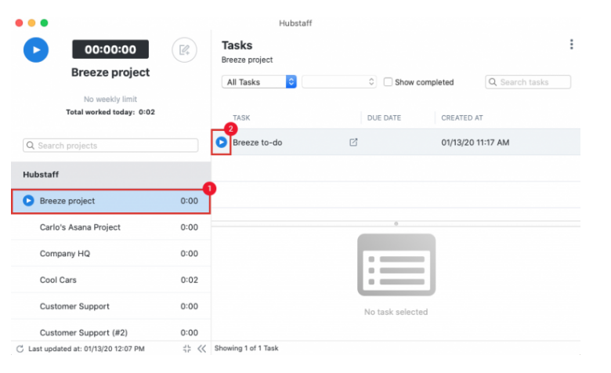Select the Cool Cars project
This screenshot has width=611, height=373.
[x=58, y=280]
